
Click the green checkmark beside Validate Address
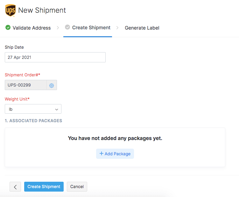[x=8, y=28]
